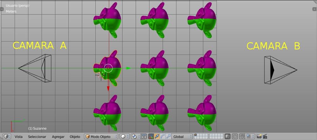Open the Seleccionar menu

point(37,137)
